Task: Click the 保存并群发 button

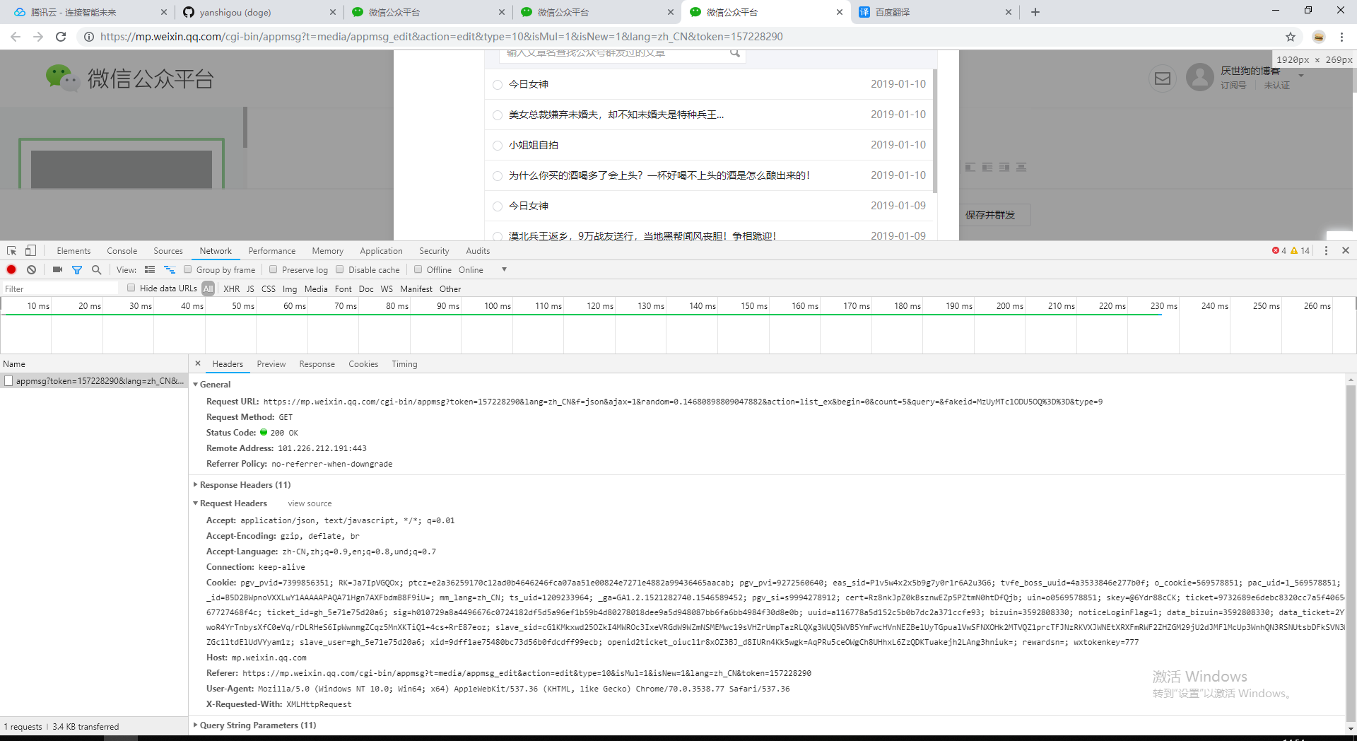Action: pyautogui.click(x=991, y=215)
